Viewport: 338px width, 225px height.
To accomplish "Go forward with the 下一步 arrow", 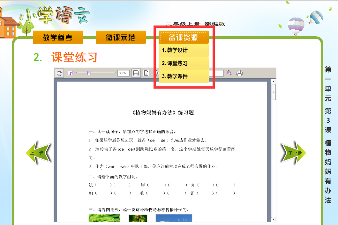I will point(293,153).
